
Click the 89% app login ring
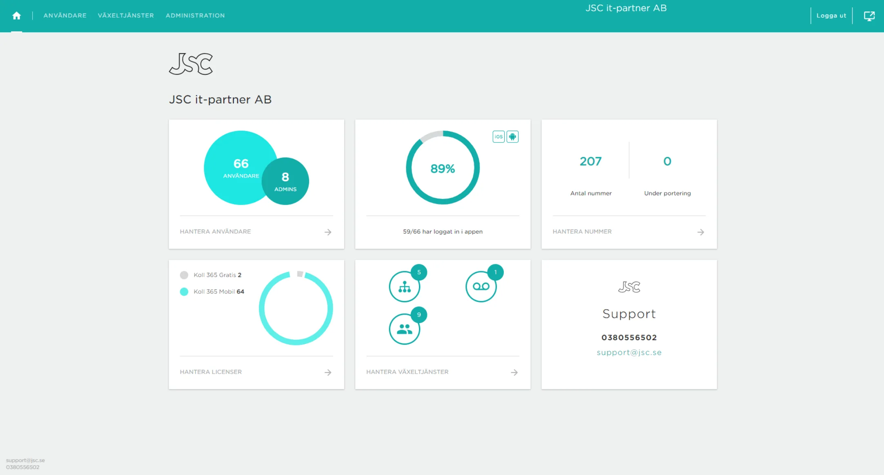443,167
